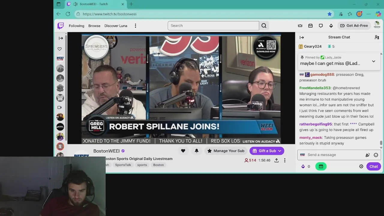The height and width of the screenshot is (216, 384).
Task: Open the Gift a Sub dropdown
Action: 267,151
